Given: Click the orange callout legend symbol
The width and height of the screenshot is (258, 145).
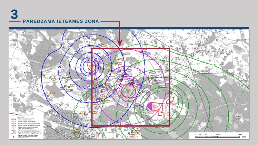Looking at the screenshot, I should [x=14, y=133].
